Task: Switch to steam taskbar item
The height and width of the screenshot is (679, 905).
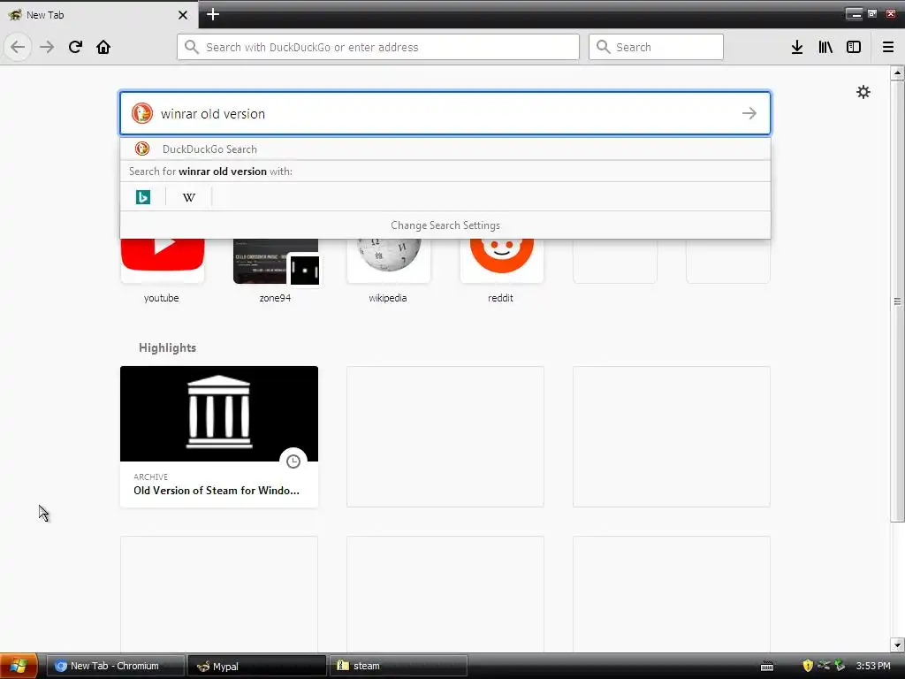Action: 398,666
